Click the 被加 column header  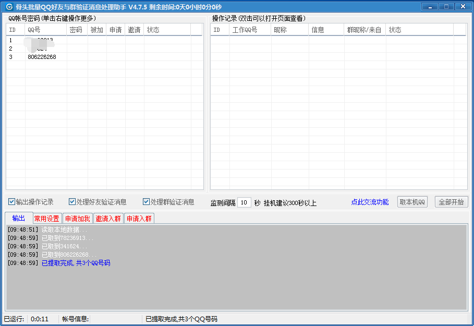coord(97,30)
